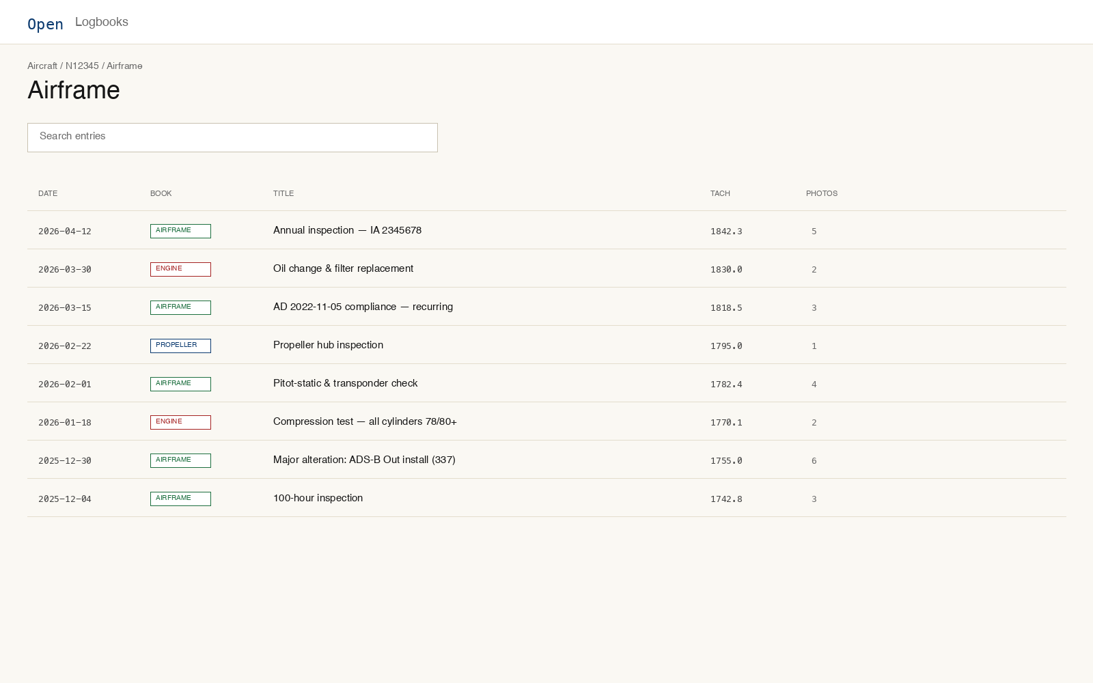Screen dimensions: 1093x683
Task: Open the Logbooks nav link
Action: pyautogui.click(x=102, y=22)
